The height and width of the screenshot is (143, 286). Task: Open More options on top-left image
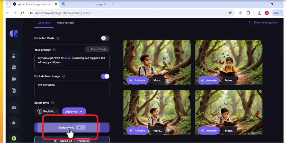158,80
